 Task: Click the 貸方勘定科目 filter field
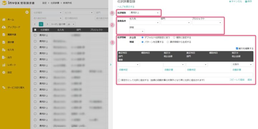101,18
